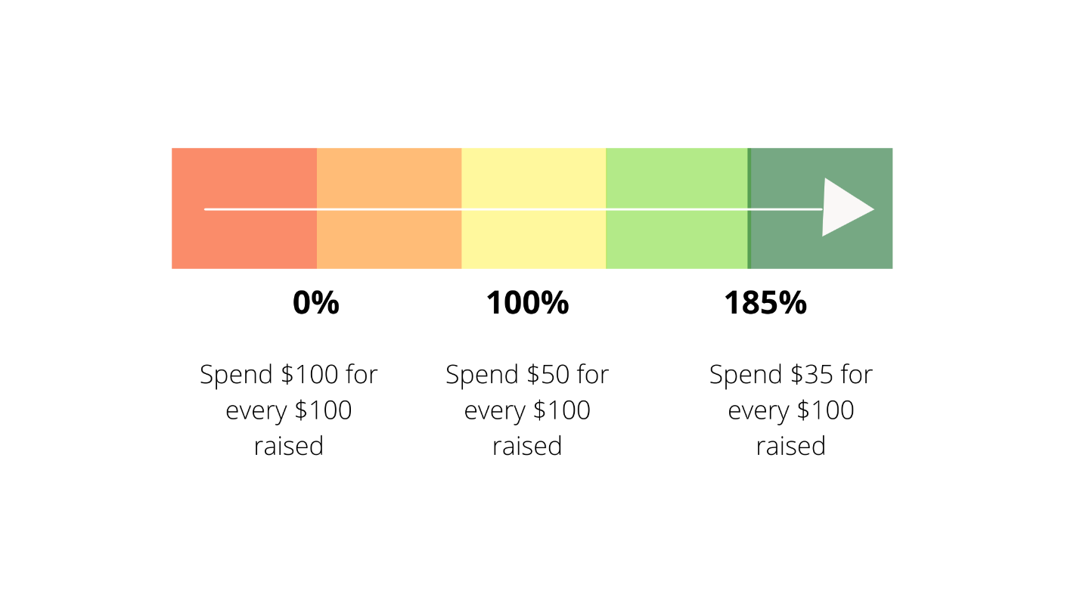
Task: Click the Spend $35 text line
Action: (x=791, y=375)
